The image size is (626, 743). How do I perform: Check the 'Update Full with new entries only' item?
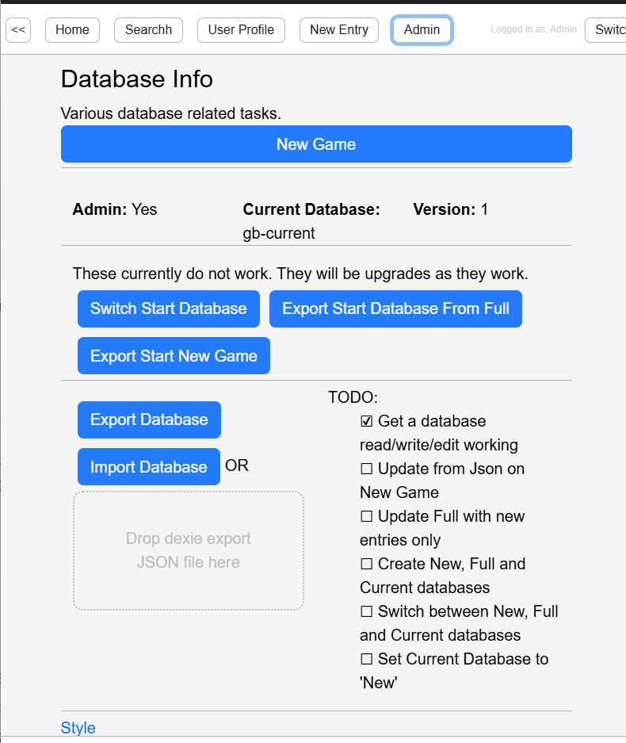point(365,516)
